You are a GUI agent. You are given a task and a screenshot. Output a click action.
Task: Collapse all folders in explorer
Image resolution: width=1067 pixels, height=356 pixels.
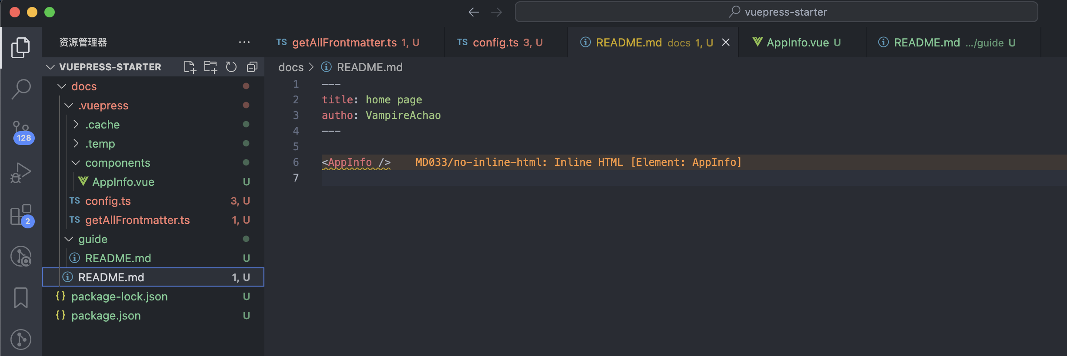pyautogui.click(x=252, y=67)
